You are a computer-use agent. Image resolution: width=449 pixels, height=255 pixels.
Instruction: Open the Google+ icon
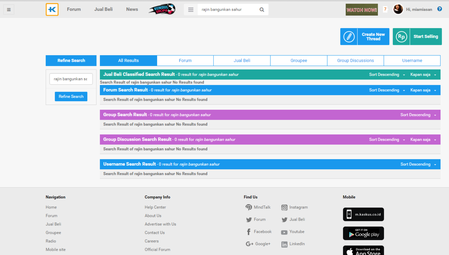coord(249,244)
